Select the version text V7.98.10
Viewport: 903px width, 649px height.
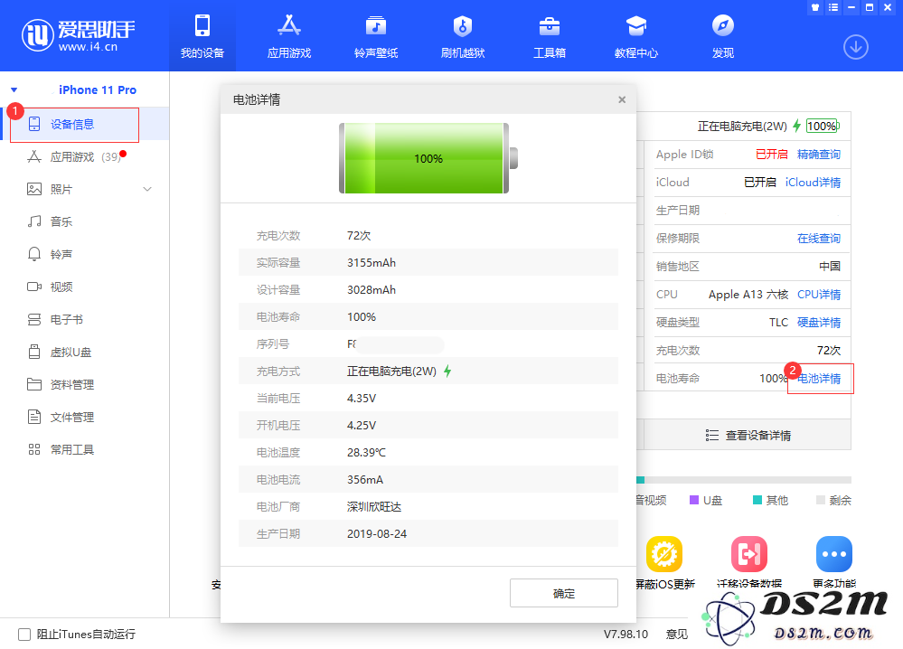626,634
